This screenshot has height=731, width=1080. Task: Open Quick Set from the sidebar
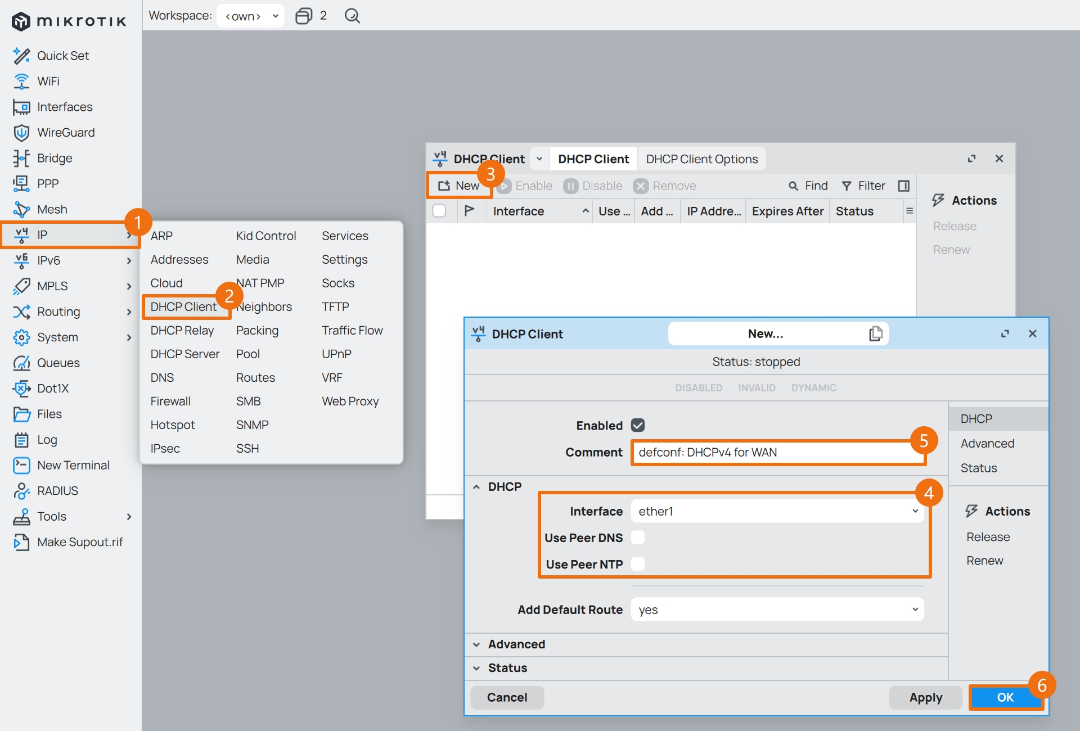pos(62,56)
